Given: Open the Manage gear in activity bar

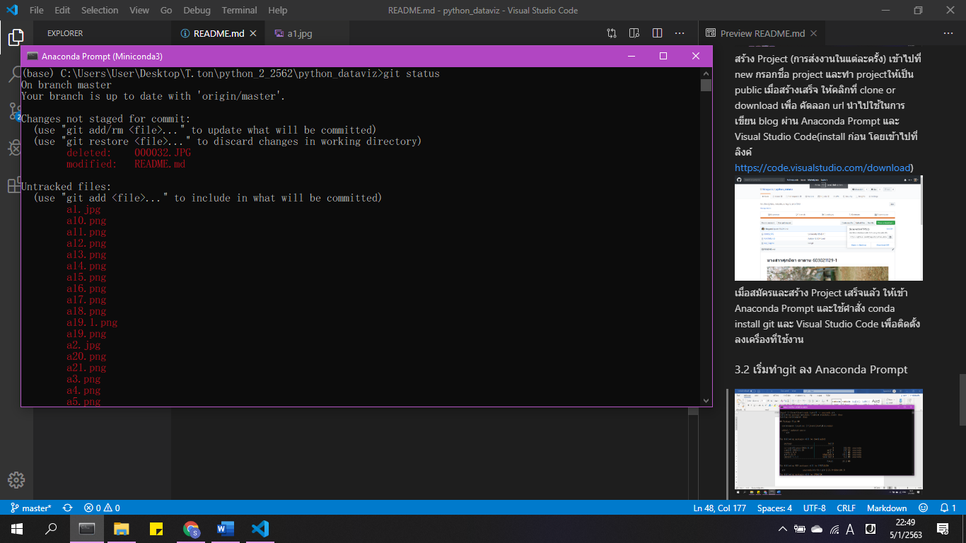Looking at the screenshot, I should click(x=16, y=480).
